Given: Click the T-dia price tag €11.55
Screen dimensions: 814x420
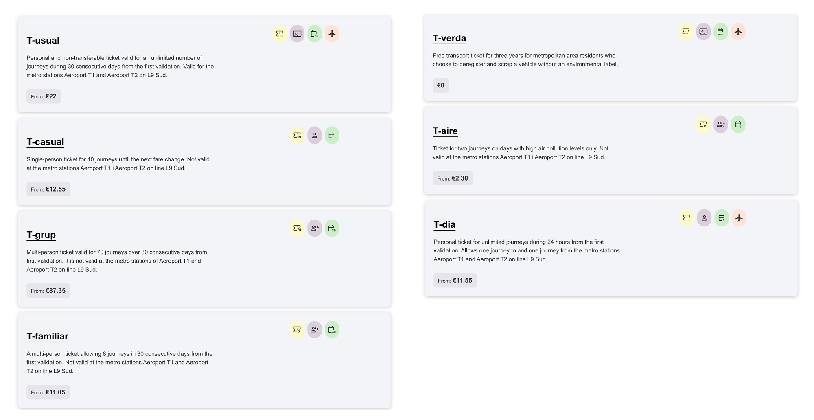Looking at the screenshot, I should click(455, 281).
